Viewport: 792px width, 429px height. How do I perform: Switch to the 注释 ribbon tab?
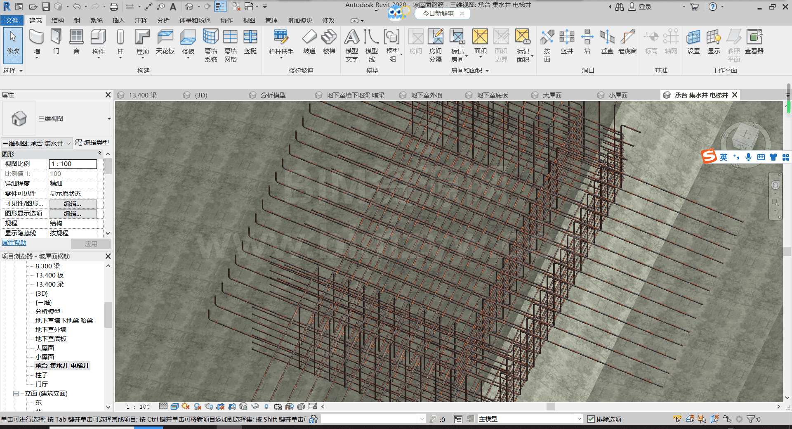(x=141, y=20)
